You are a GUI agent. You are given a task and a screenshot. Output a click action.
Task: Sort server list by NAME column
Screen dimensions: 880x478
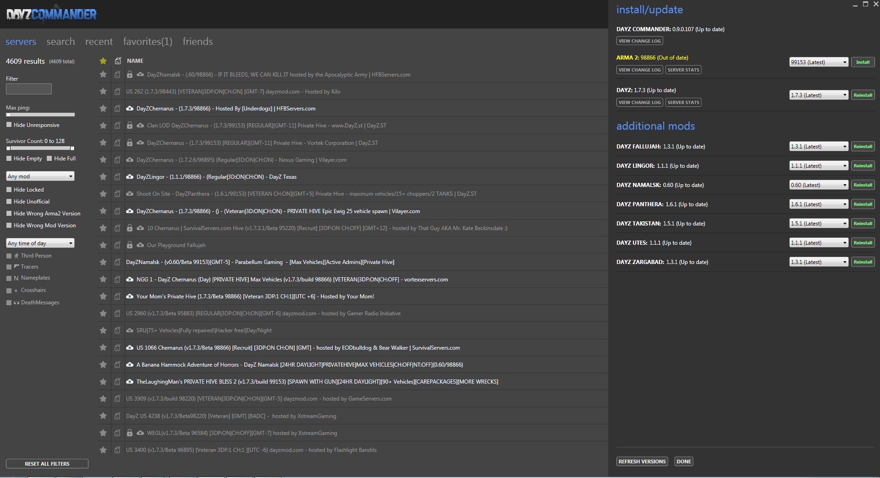click(x=135, y=61)
